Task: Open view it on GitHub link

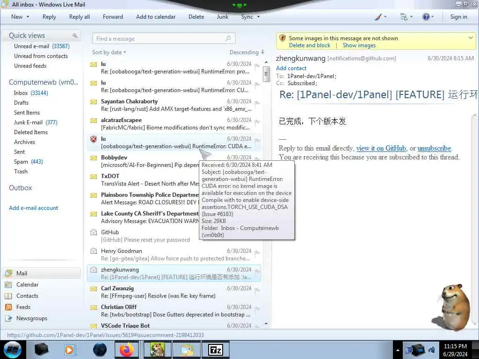Action: pos(381,148)
